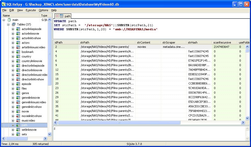Screen dimensions: 251x147
Task: Click the schema tree scroll down arrow
Action: 50,134
